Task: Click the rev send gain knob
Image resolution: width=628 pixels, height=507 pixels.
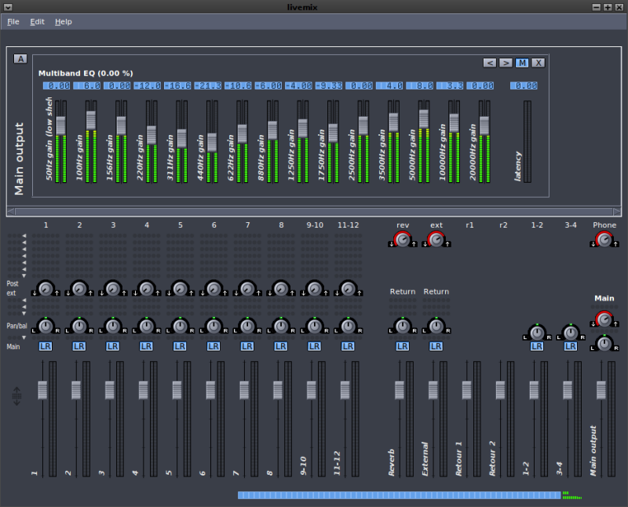Action: coord(403,240)
